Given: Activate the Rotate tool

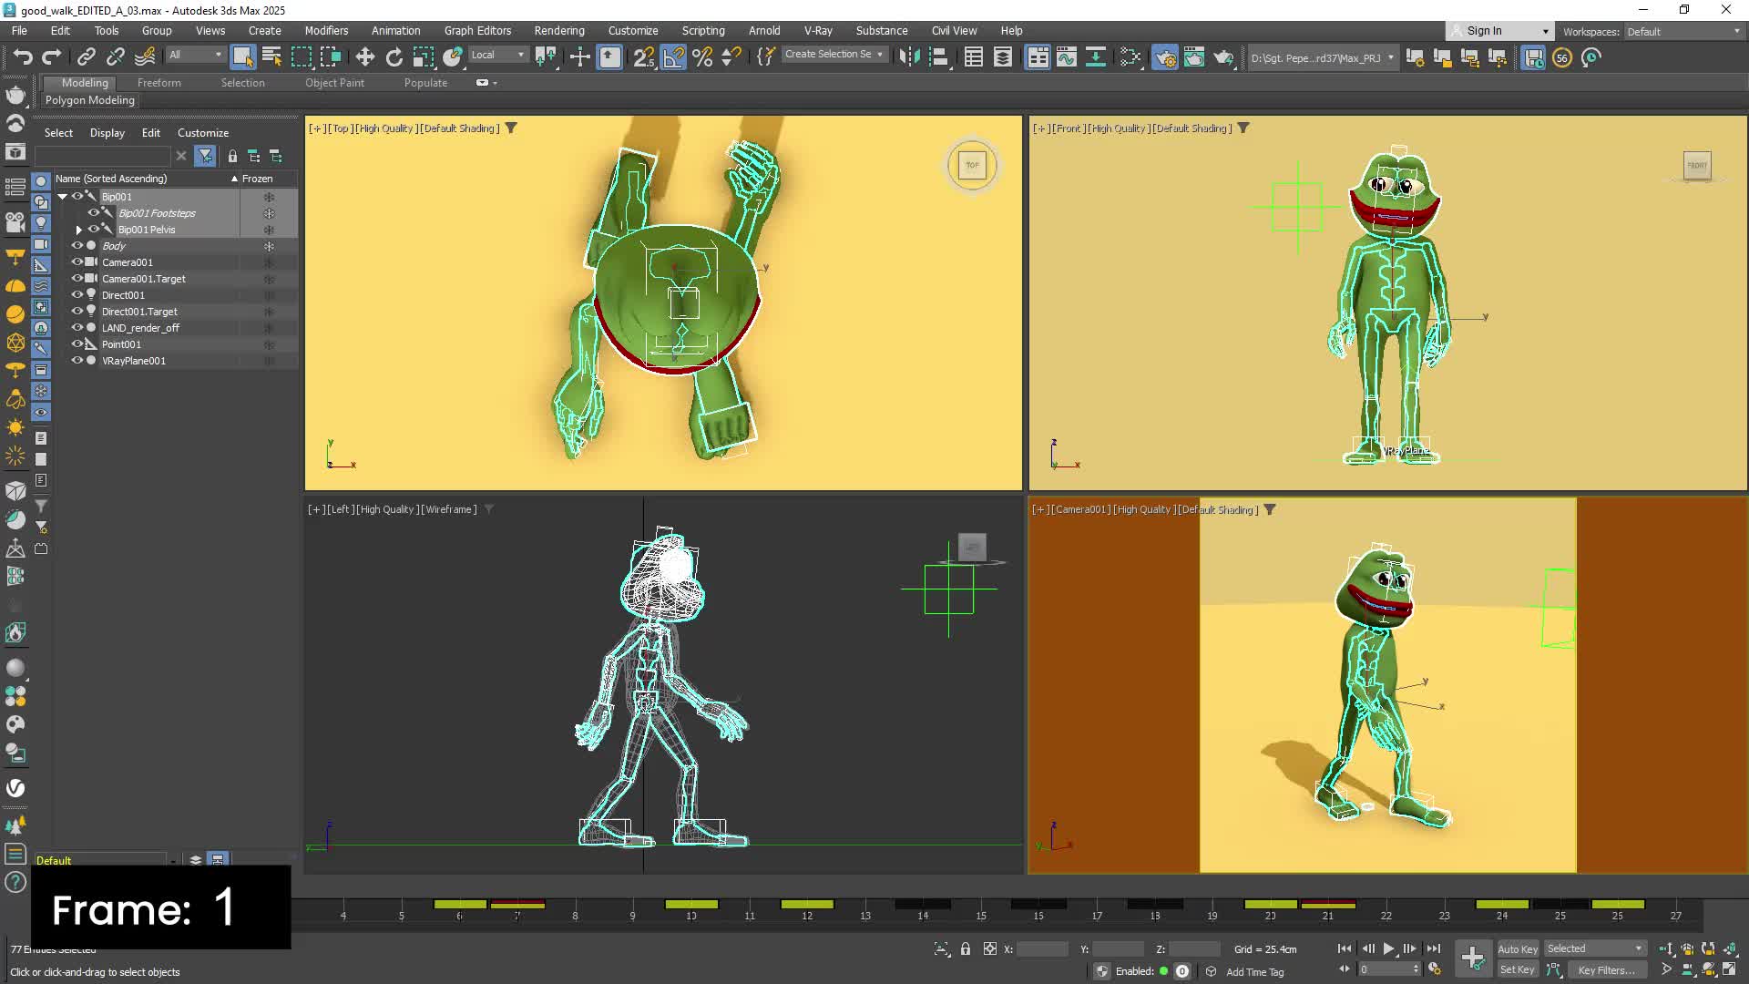Looking at the screenshot, I should click(394, 57).
